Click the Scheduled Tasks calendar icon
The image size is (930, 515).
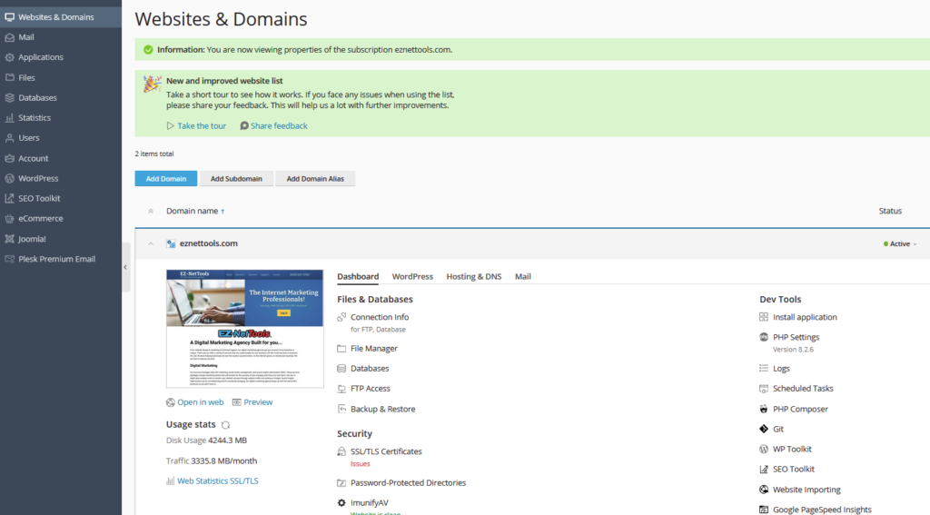pos(764,389)
